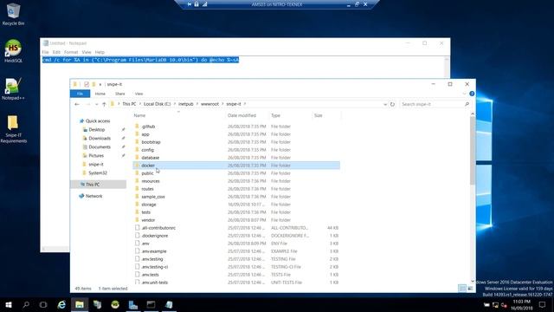Open taskbar search magnifier
This screenshot has width=554, height=312.
click(26, 304)
